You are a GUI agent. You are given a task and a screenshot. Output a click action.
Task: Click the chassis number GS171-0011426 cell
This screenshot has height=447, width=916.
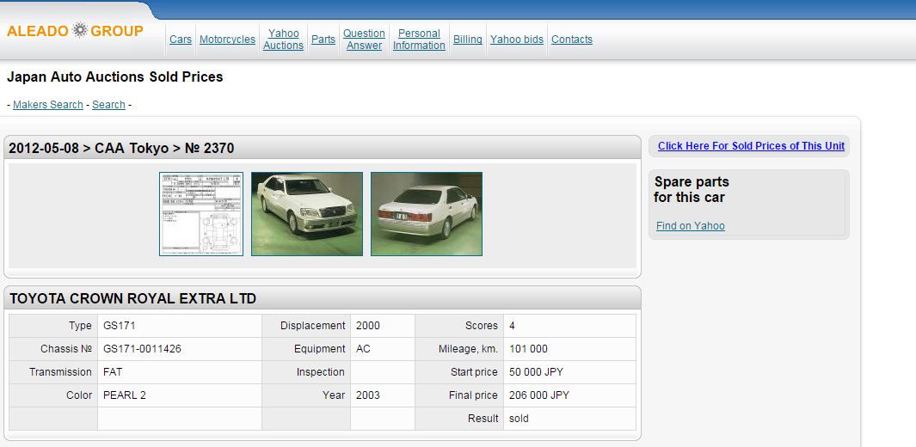[x=143, y=349]
